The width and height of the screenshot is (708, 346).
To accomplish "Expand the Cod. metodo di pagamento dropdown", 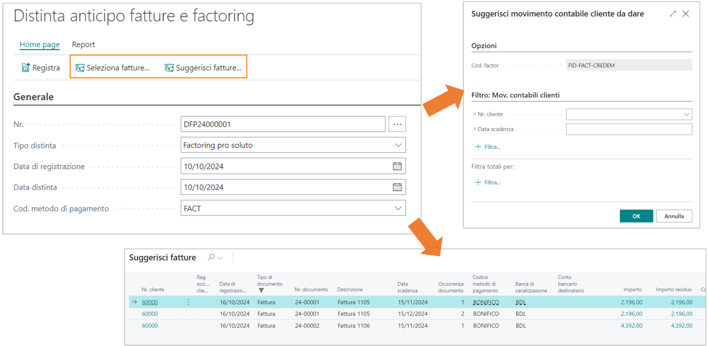I will pos(398,208).
